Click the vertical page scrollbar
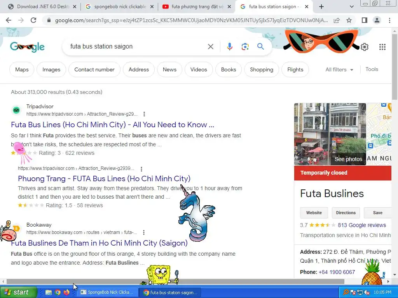Screen dimensions: 398x298 click(395, 67)
